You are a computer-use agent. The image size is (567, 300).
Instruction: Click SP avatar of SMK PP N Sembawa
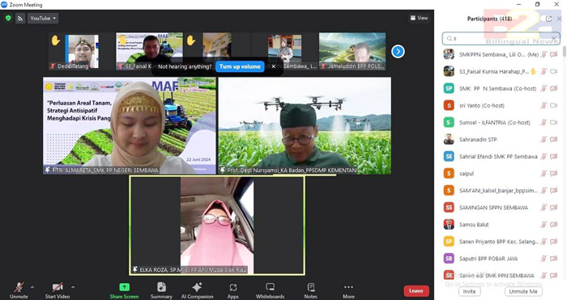449,88
